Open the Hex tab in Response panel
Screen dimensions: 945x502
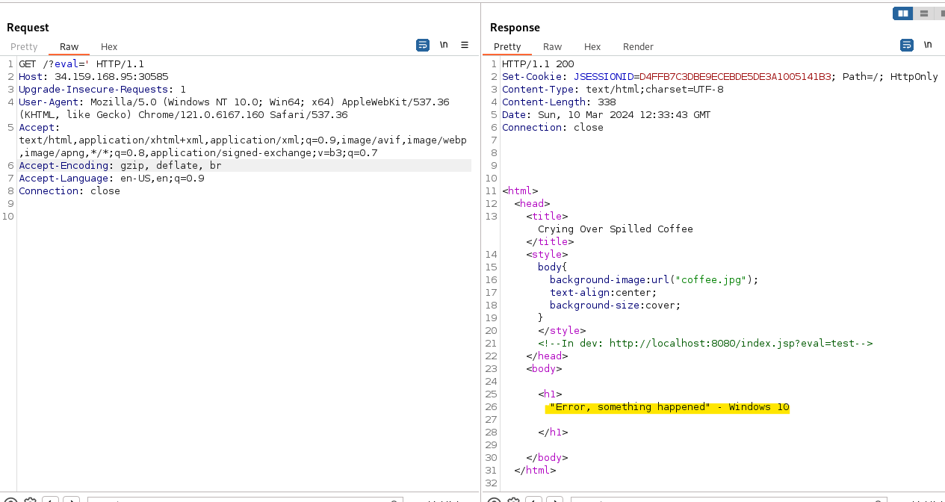pyautogui.click(x=592, y=47)
